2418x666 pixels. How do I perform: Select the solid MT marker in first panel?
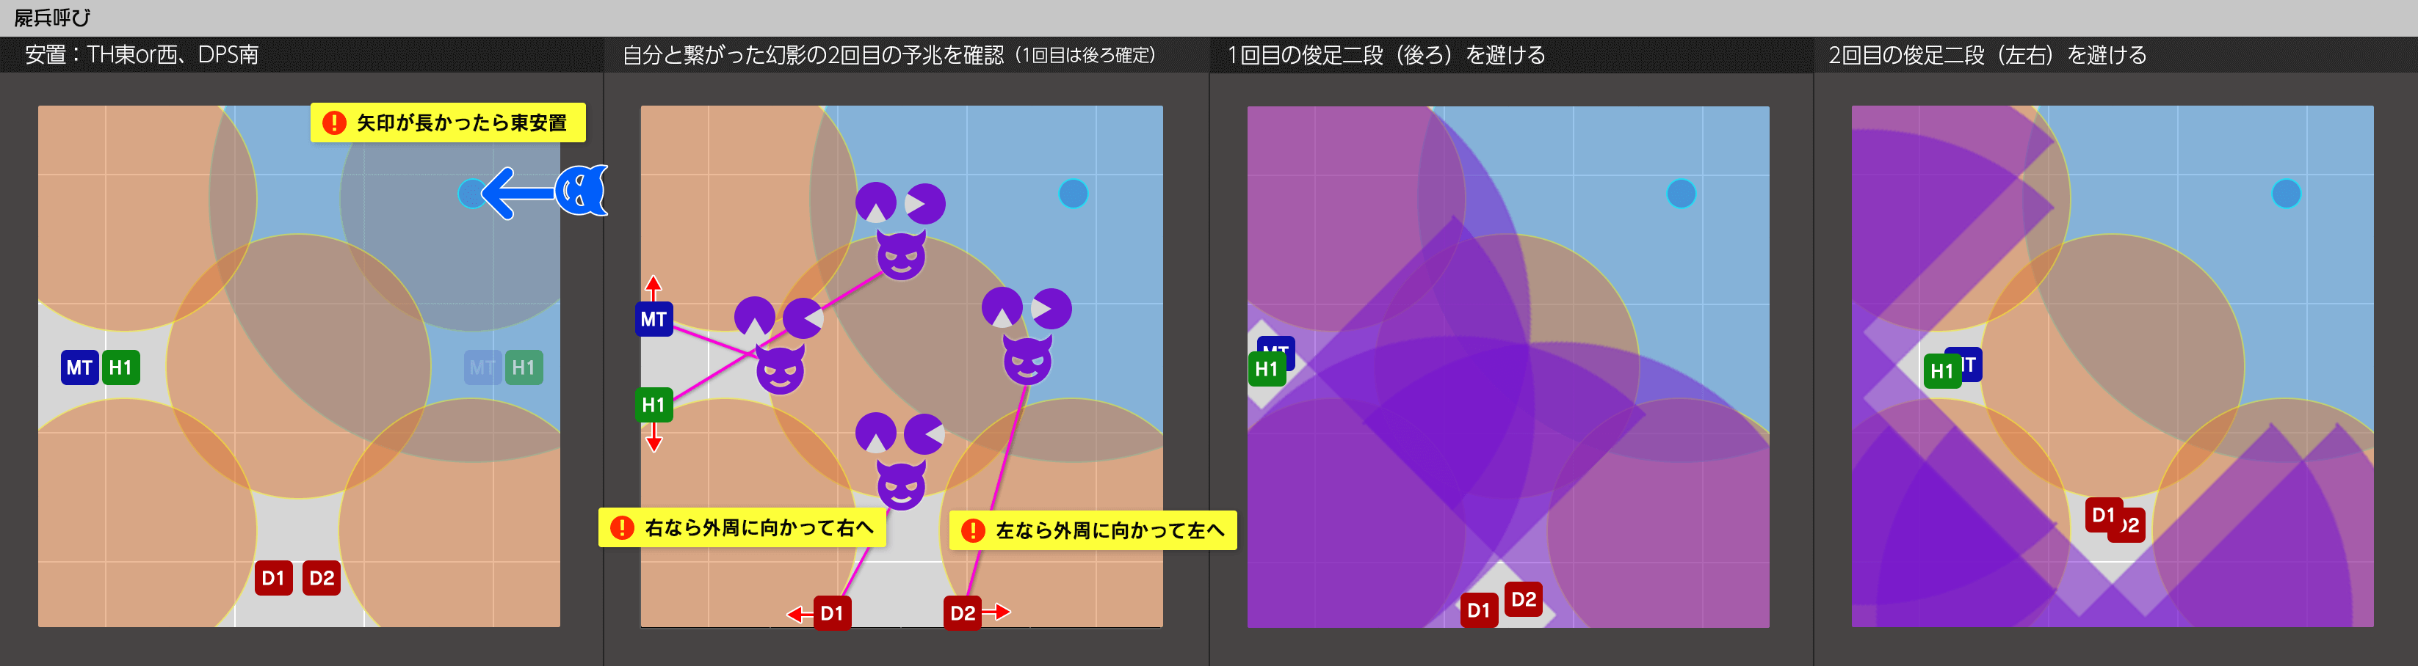tap(79, 367)
